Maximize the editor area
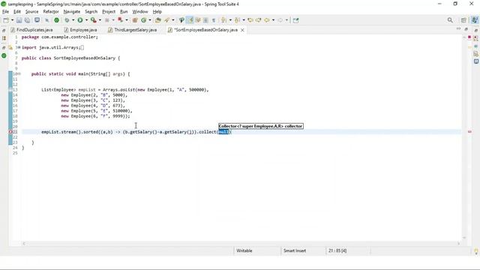Screen dimensions: 480x270 [x=466, y=29]
